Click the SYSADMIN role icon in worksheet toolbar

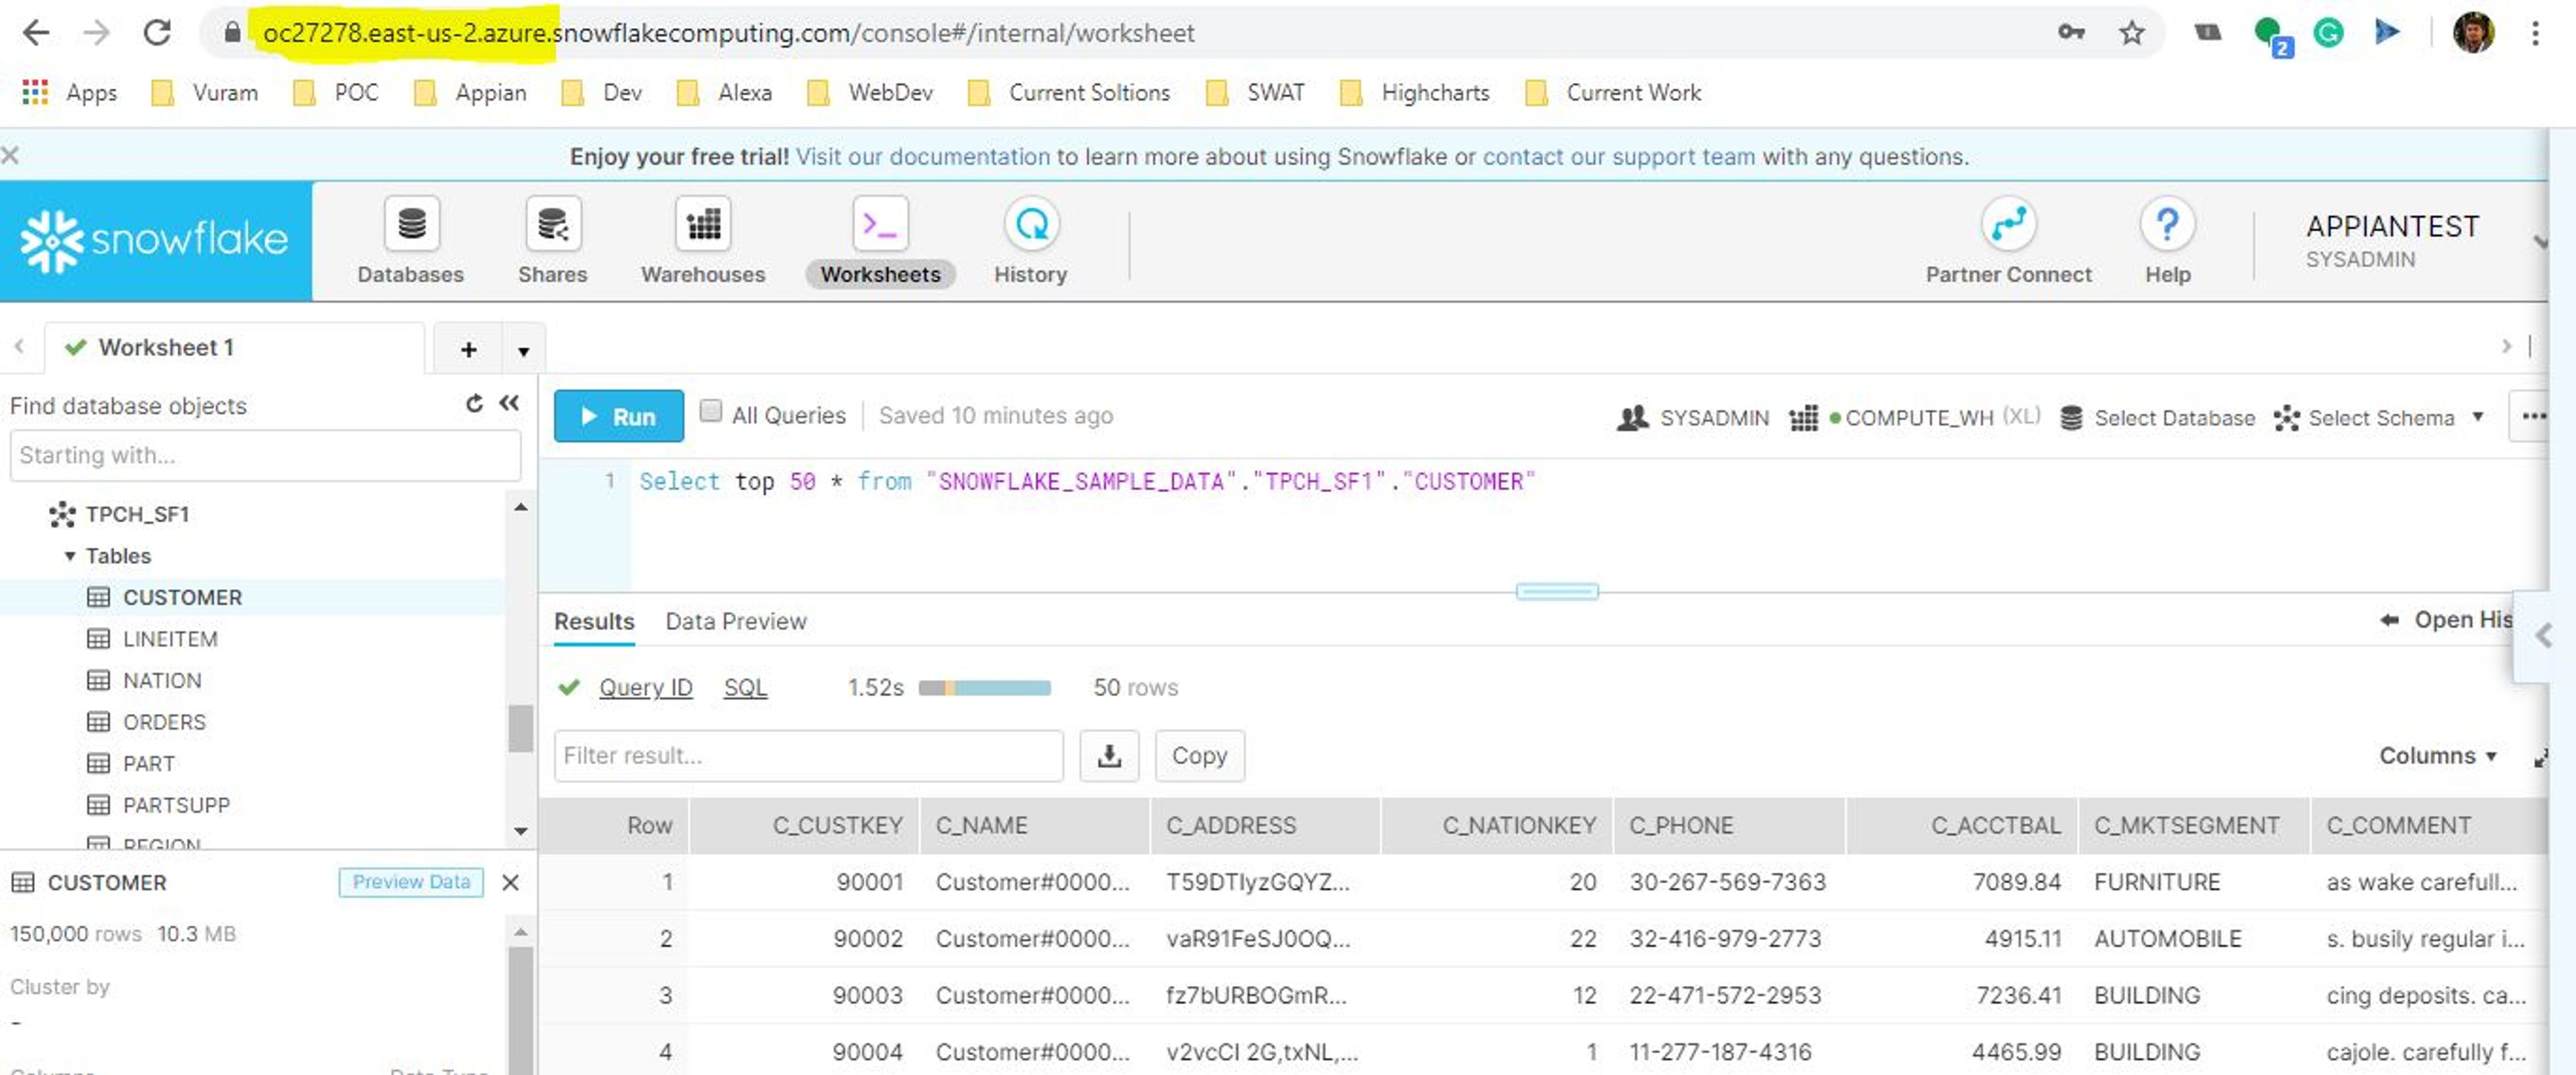(1632, 418)
